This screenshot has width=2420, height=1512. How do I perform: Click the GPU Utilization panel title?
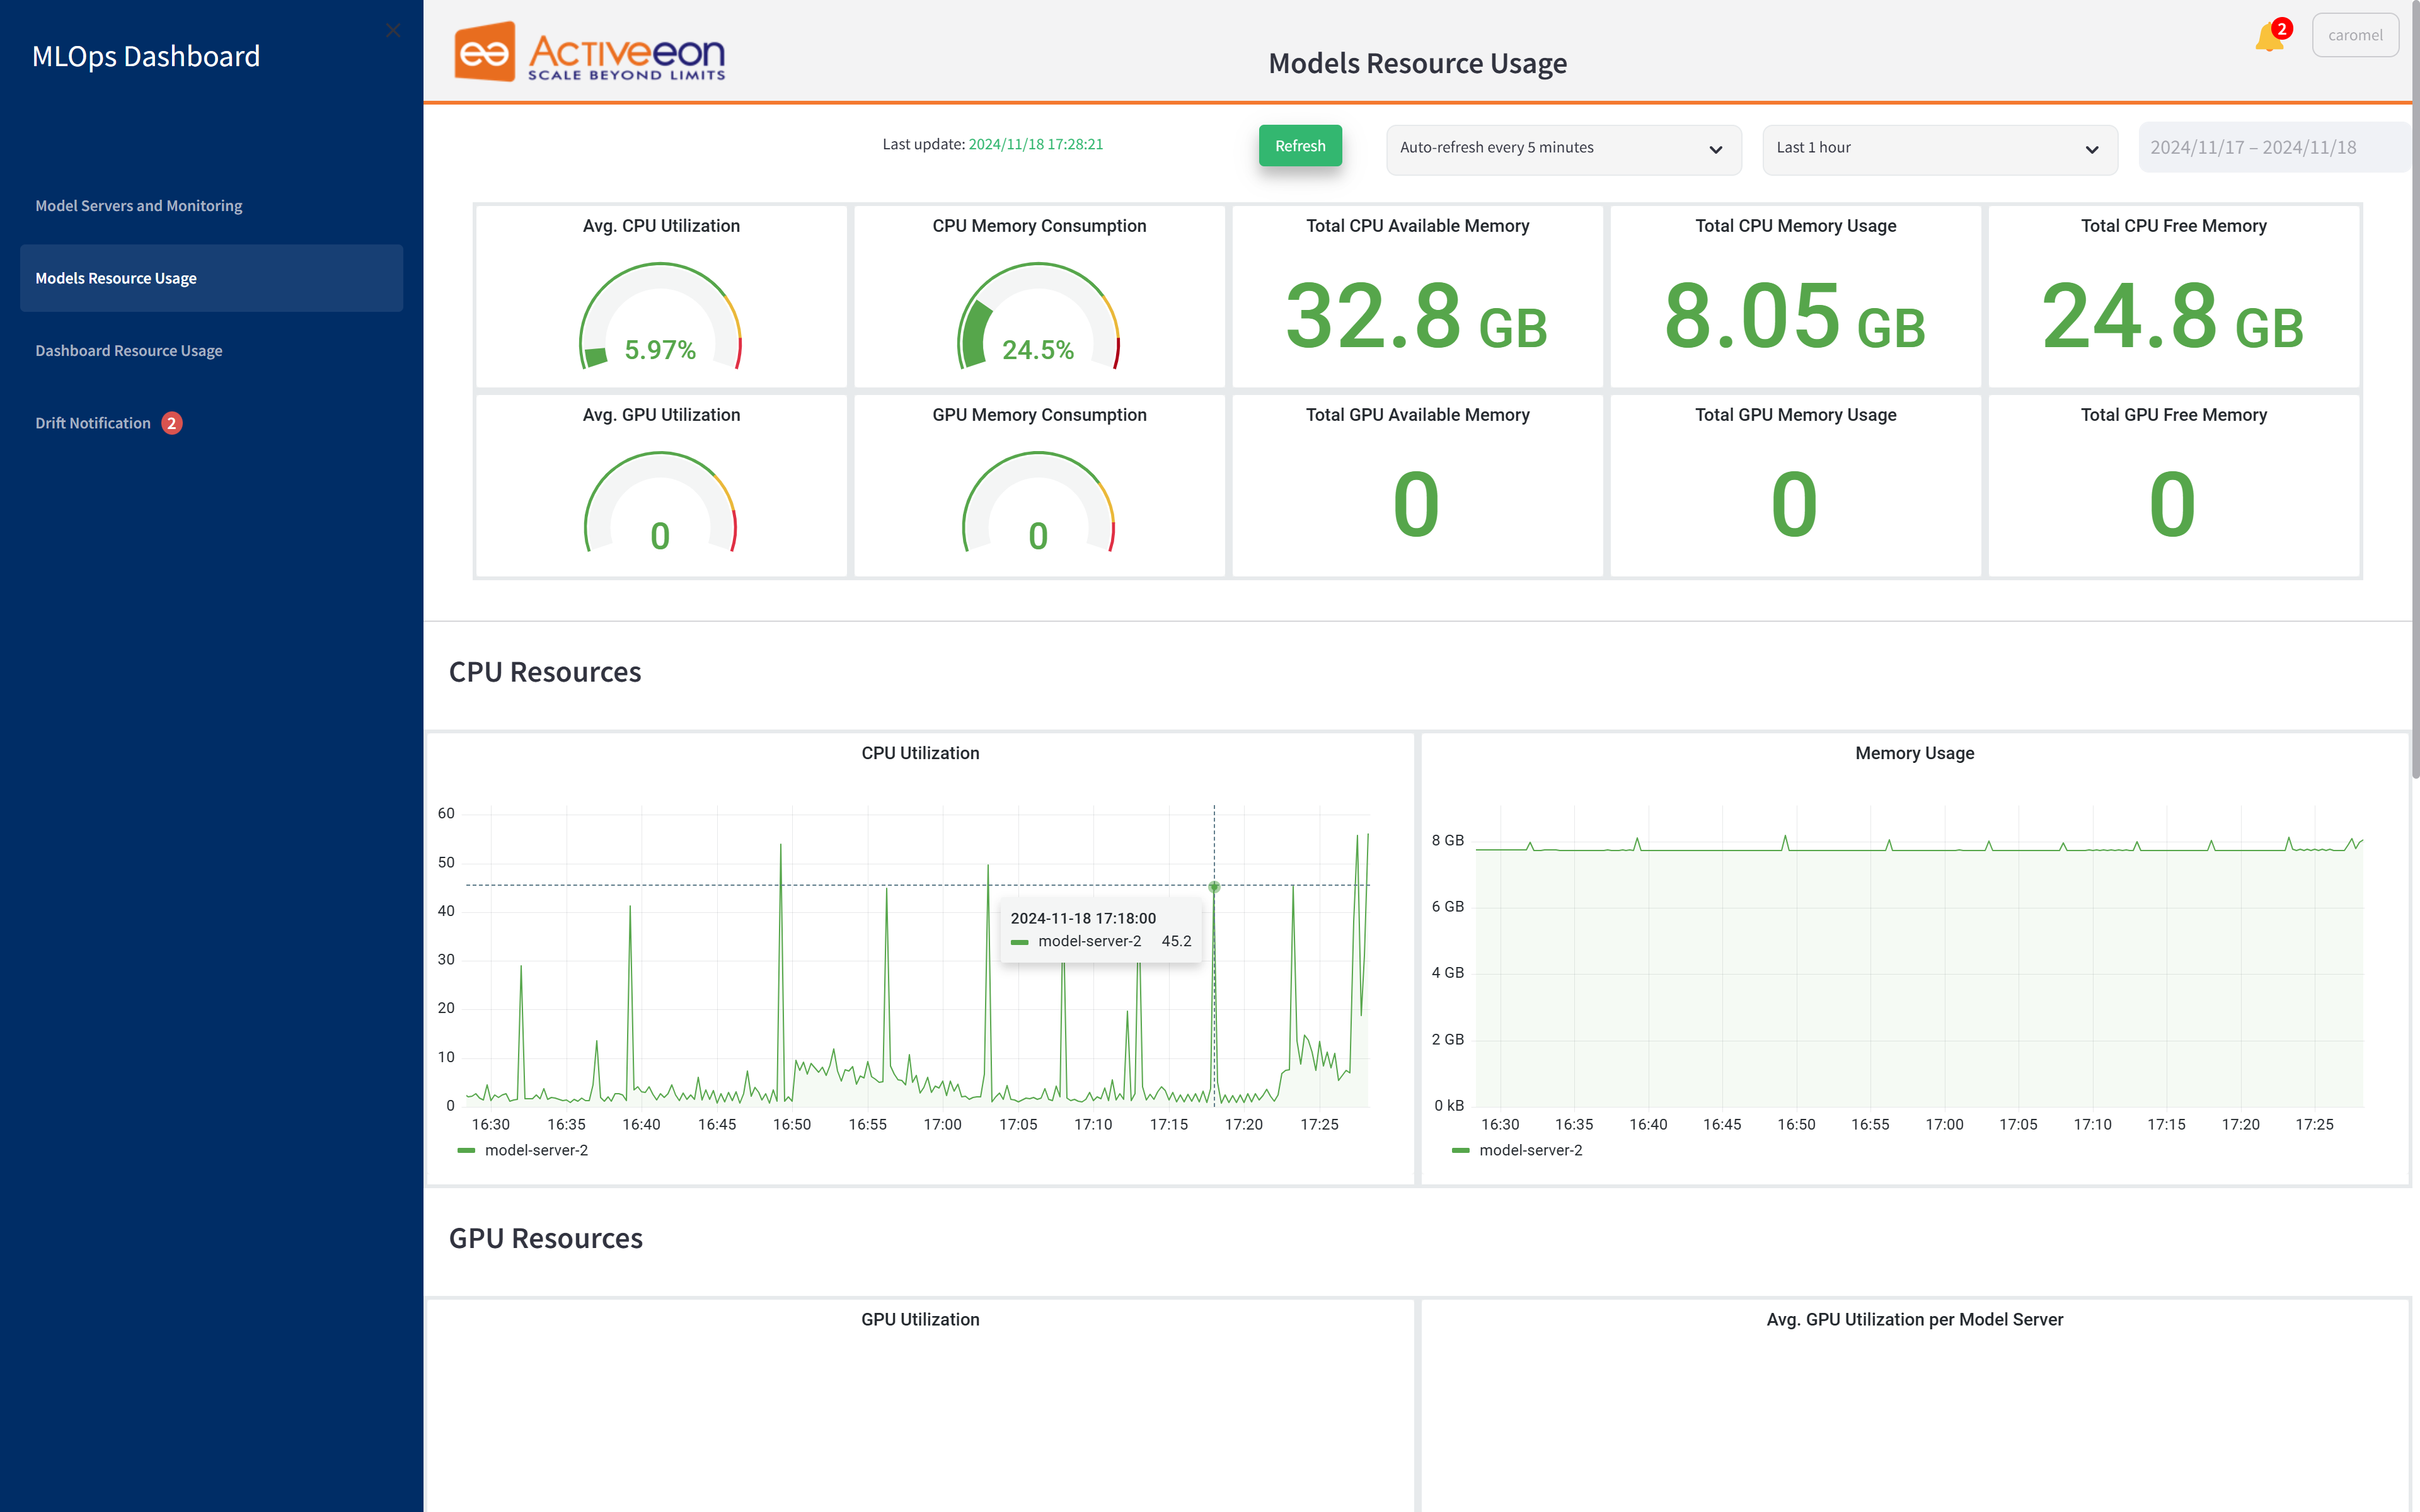920,1319
